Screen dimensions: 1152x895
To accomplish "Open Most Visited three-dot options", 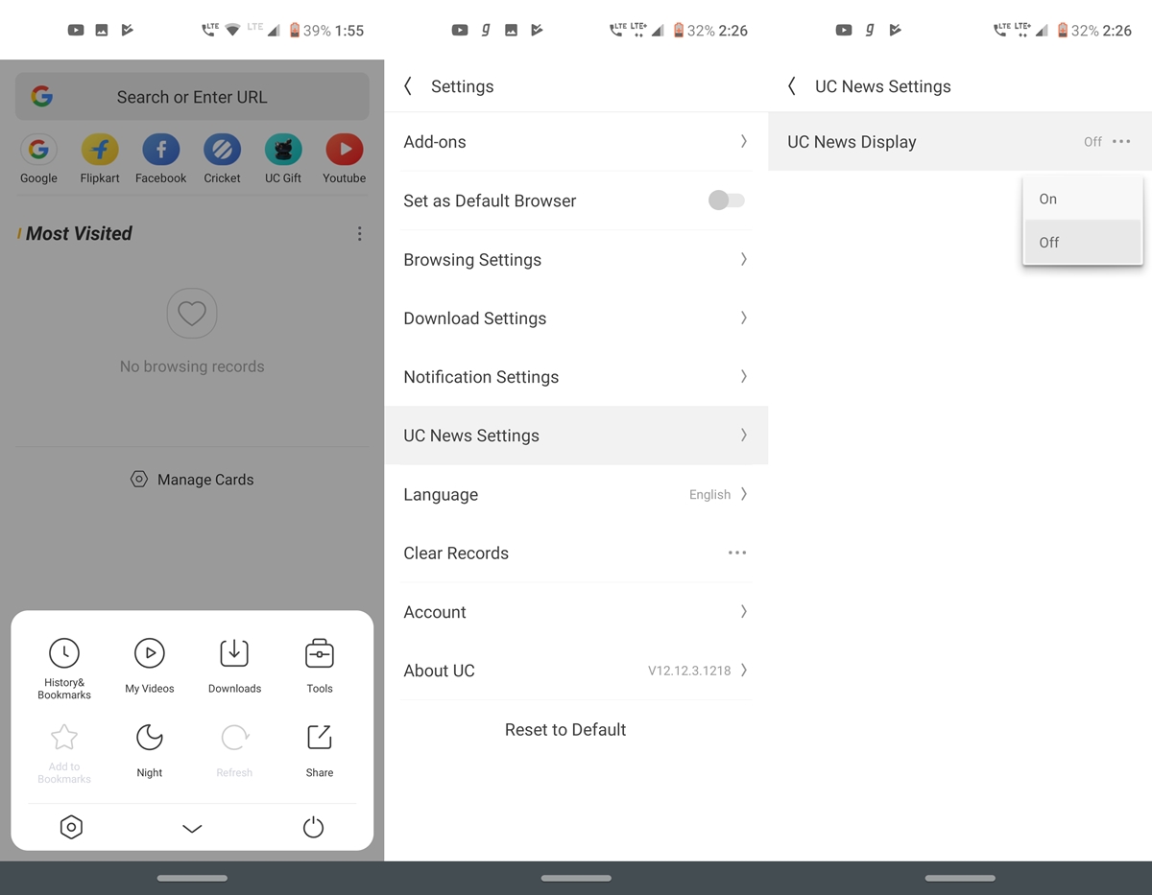I will [360, 234].
